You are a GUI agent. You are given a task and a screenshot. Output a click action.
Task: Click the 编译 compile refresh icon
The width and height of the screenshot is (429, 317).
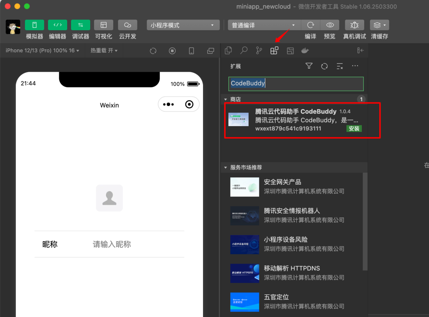pyautogui.click(x=311, y=25)
